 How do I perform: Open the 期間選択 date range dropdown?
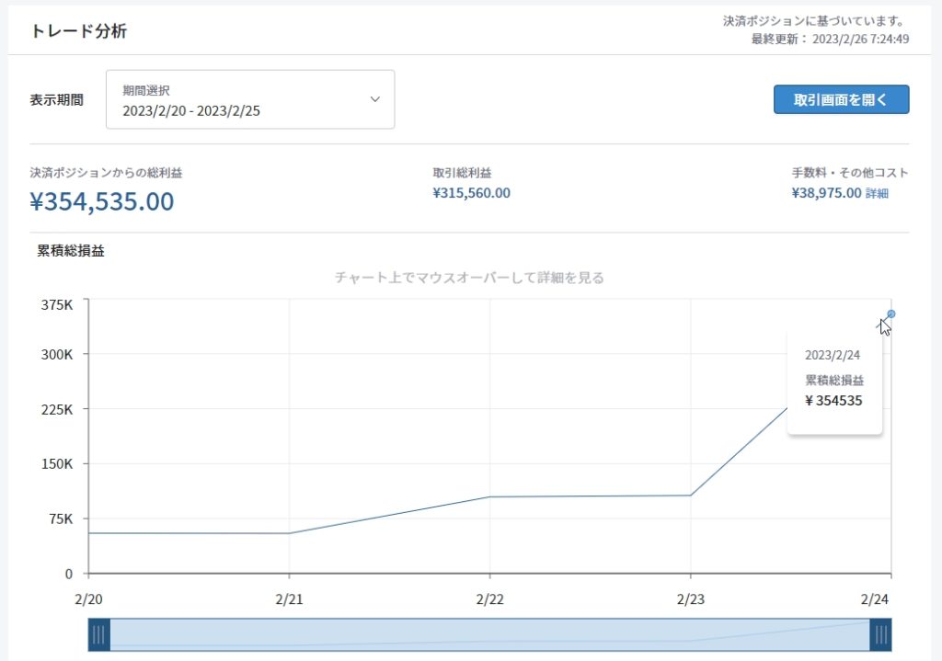(x=249, y=99)
